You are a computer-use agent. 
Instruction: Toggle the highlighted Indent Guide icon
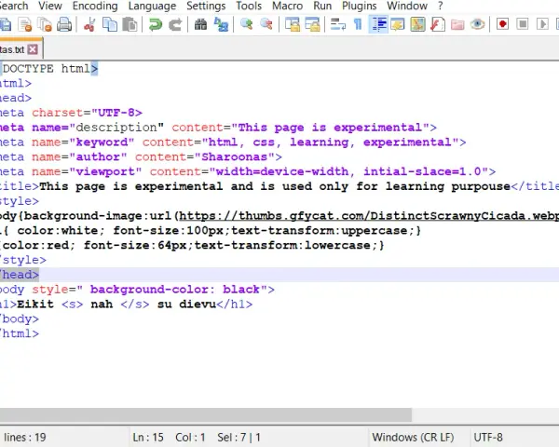pos(378,24)
